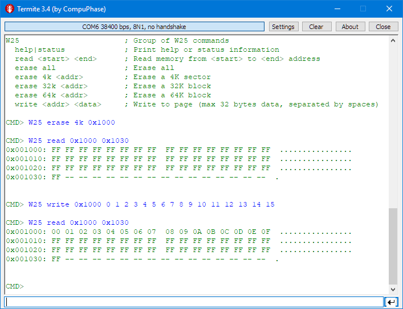This screenshot has height=309, width=403.
Task: Minimize the Termite window
Action: click(336, 9)
